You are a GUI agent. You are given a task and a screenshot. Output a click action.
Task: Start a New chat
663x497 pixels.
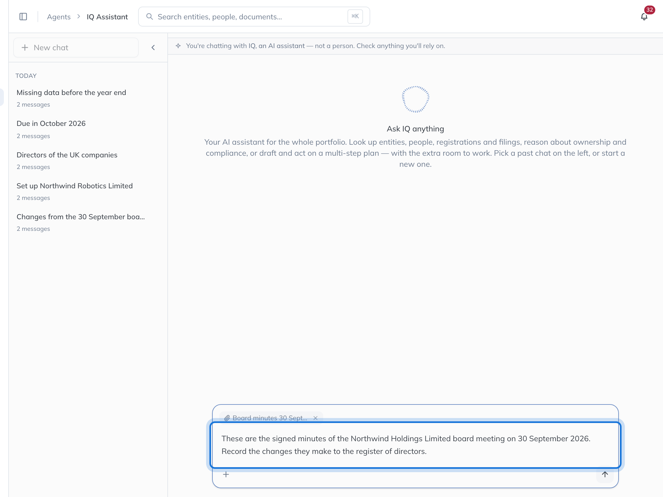tap(76, 48)
